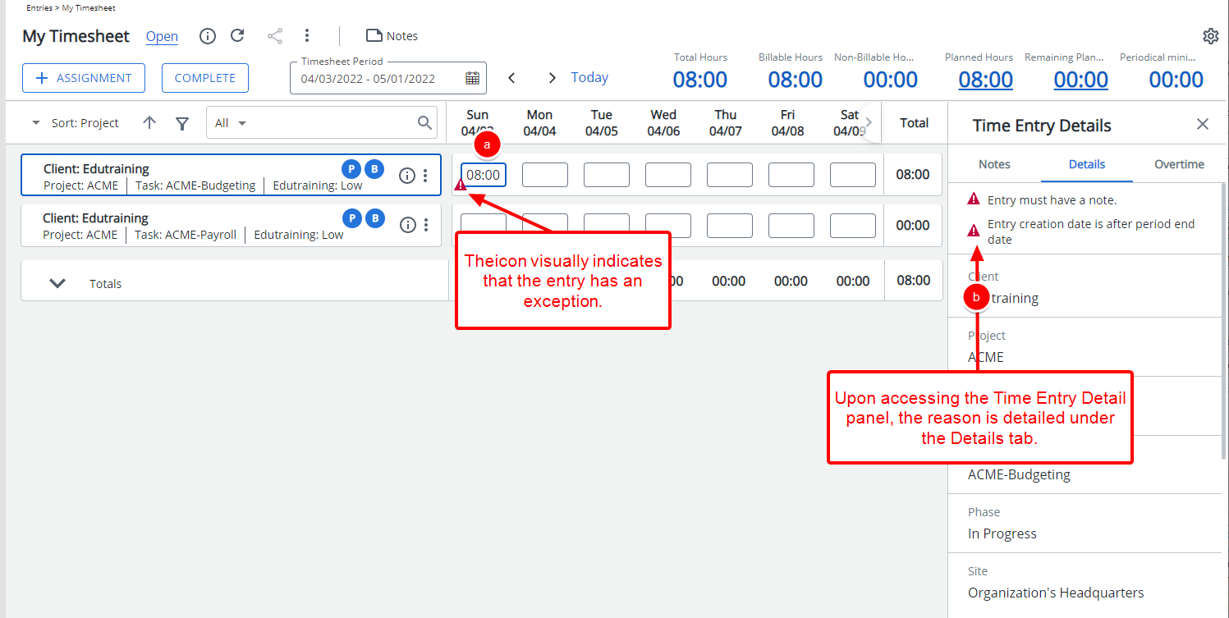This screenshot has height=618, width=1229.
Task: Go to the next timesheet period
Action: point(553,78)
